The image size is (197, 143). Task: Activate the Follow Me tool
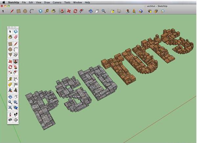click(x=16, y=67)
